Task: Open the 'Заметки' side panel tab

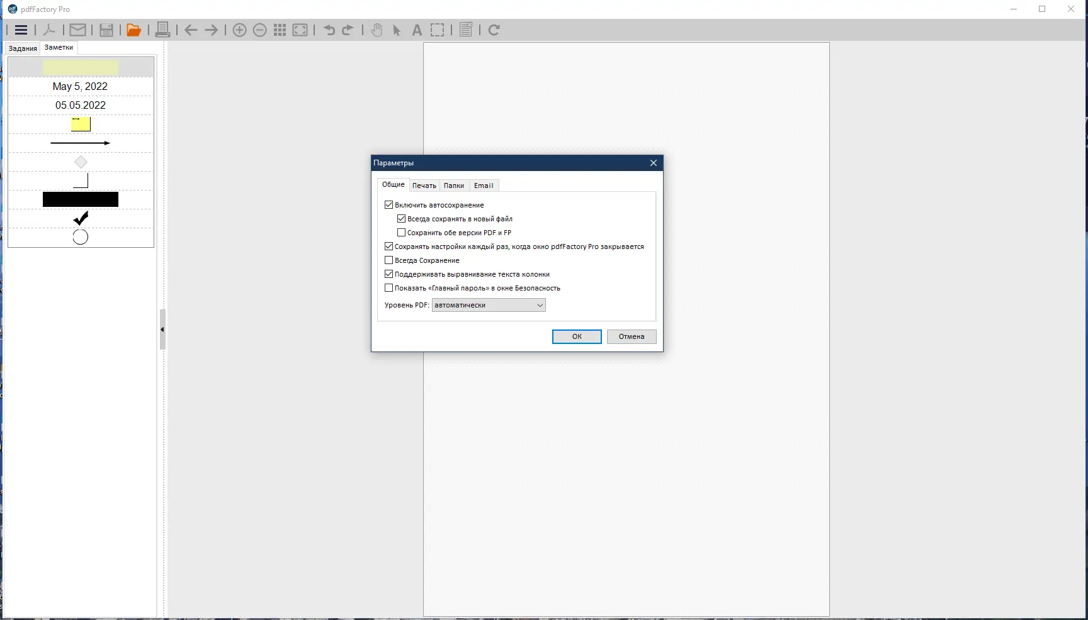Action: (x=59, y=47)
